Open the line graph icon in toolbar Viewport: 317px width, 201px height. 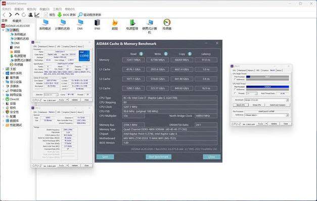pyautogui.click(x=37, y=15)
